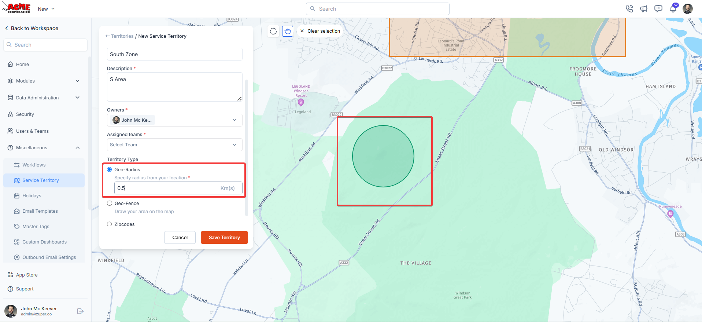Click the Runnymeade map pin
The height and width of the screenshot is (322, 702).
pyautogui.click(x=670, y=214)
